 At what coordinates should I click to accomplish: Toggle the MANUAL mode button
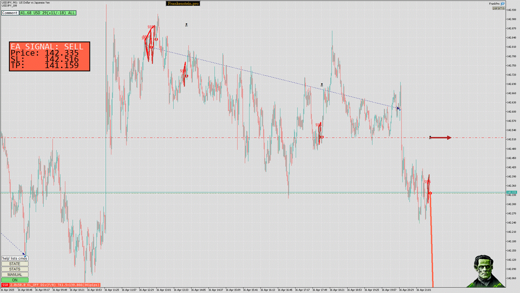(15, 275)
